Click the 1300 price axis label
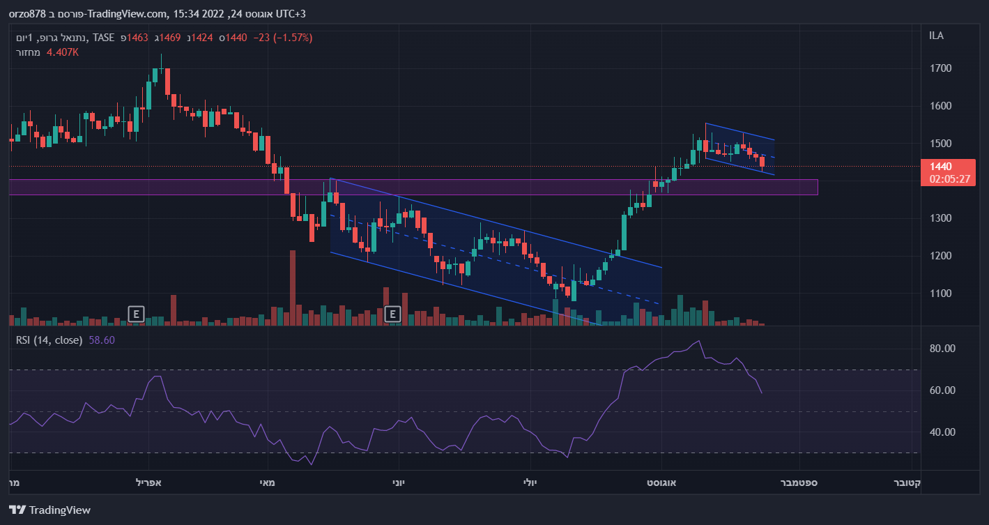Viewport: 989px width, 525px height. pos(940,218)
